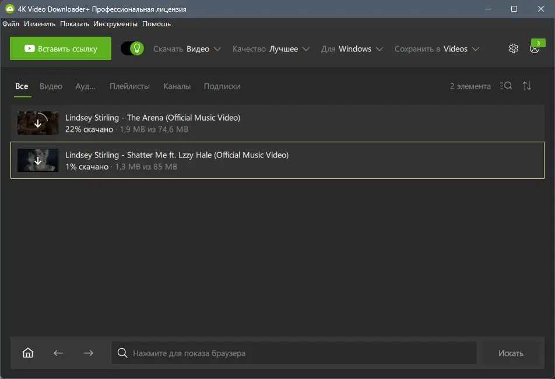Click the 1,9 MB из 74,6 MB size text
Screen dimensions: 555x379
coord(154,129)
